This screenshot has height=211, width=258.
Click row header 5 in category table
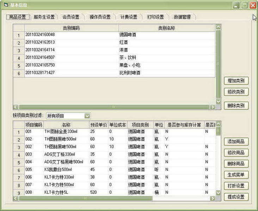tap(19, 66)
